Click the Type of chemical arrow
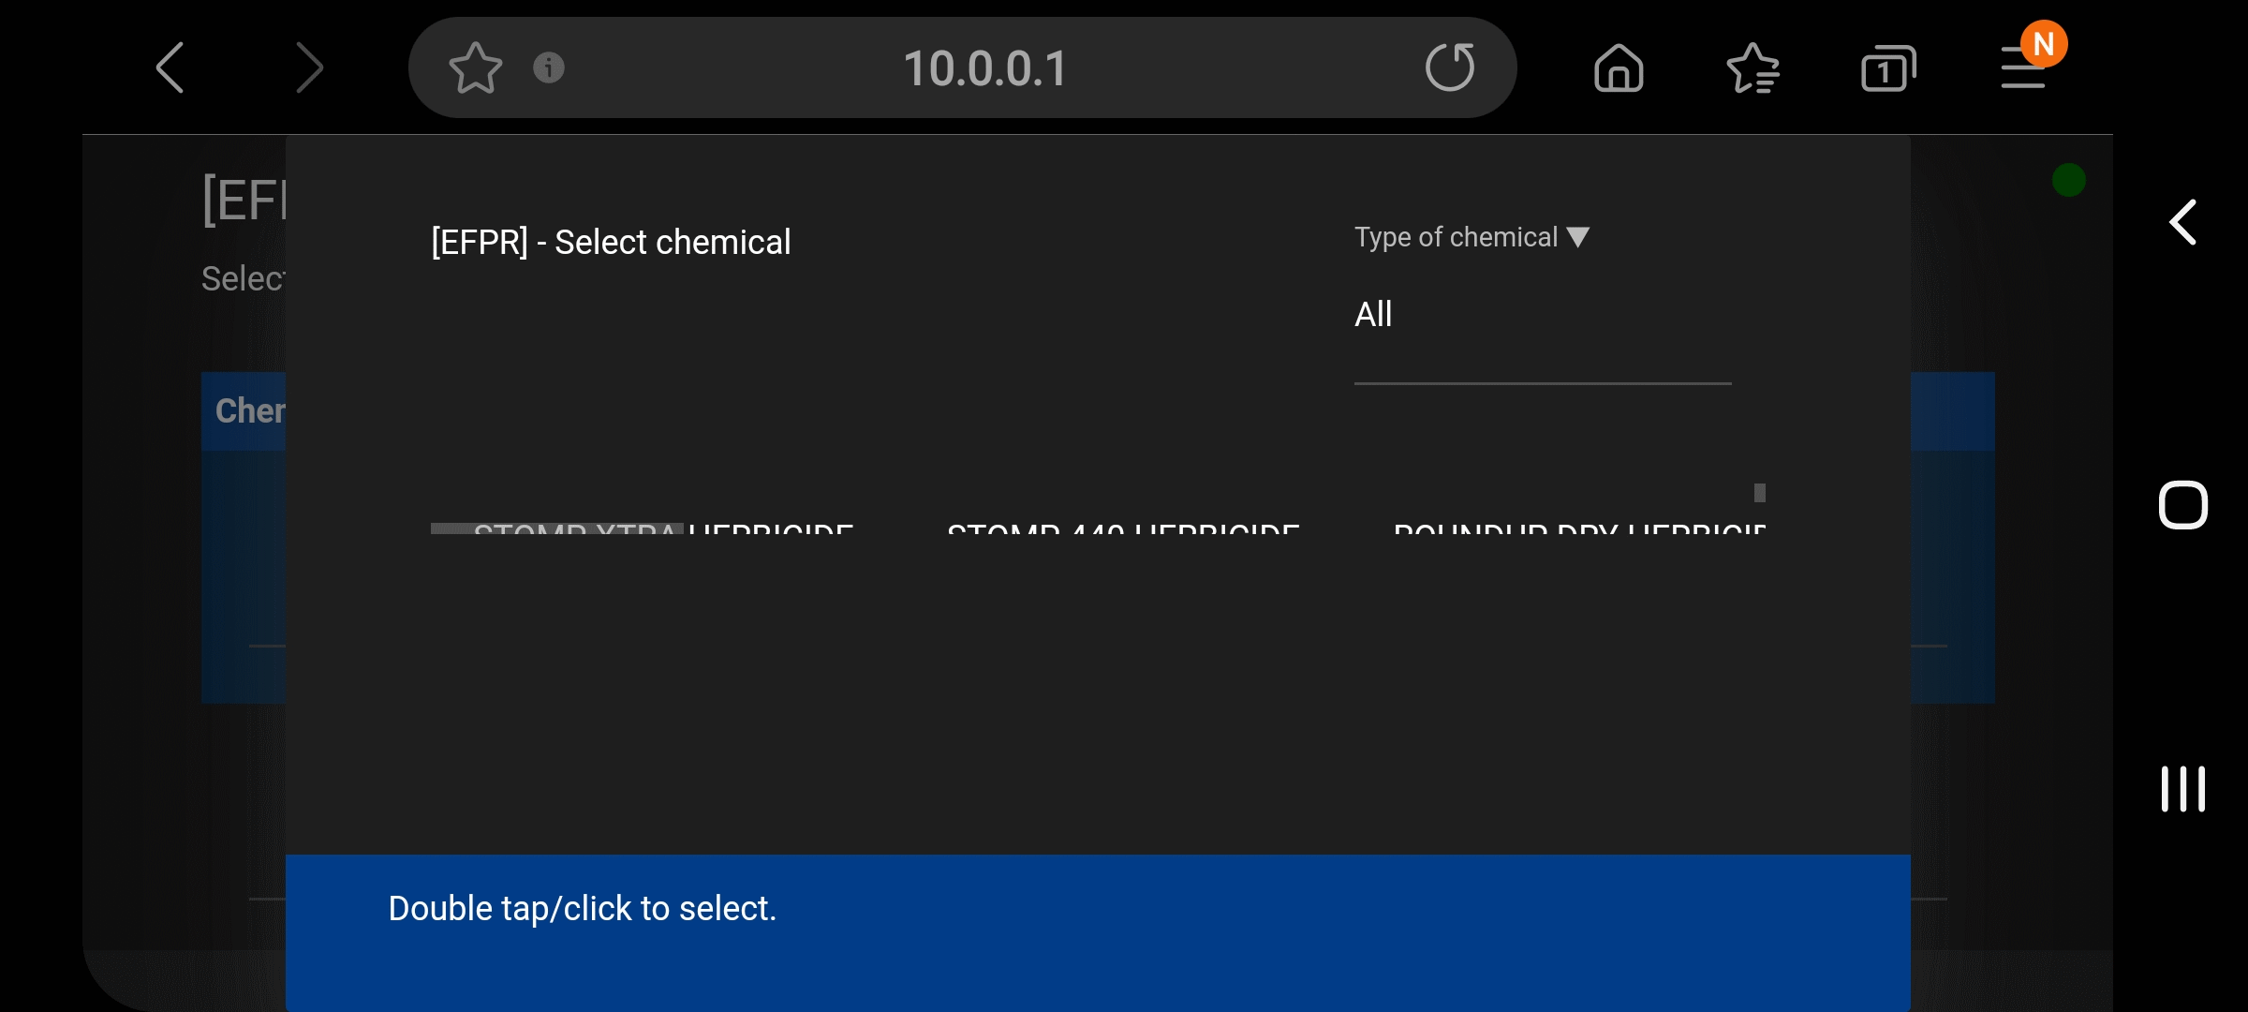This screenshot has height=1012, width=2248. coord(1578,237)
